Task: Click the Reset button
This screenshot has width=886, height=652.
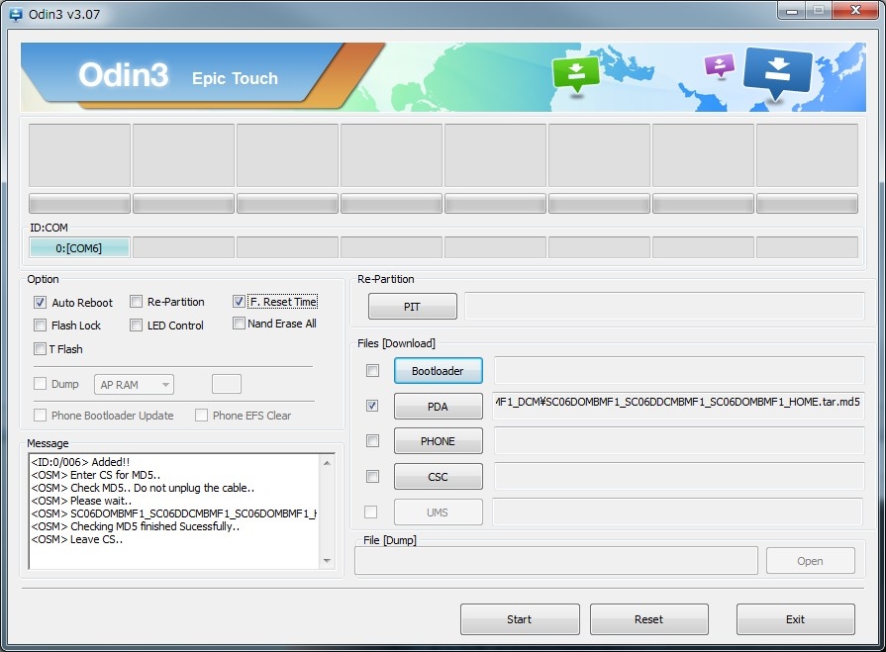Action: (649, 619)
